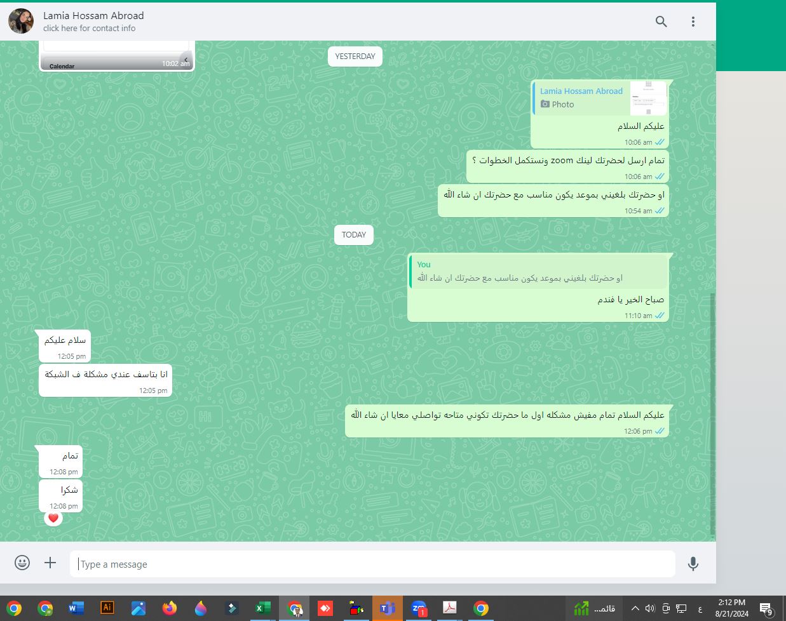This screenshot has width=786, height=621.
Task: Select the outgoing message sent at 10:54 am
Action: [x=553, y=201]
